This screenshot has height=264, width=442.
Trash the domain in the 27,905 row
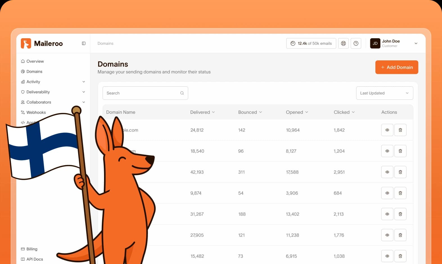click(400, 235)
